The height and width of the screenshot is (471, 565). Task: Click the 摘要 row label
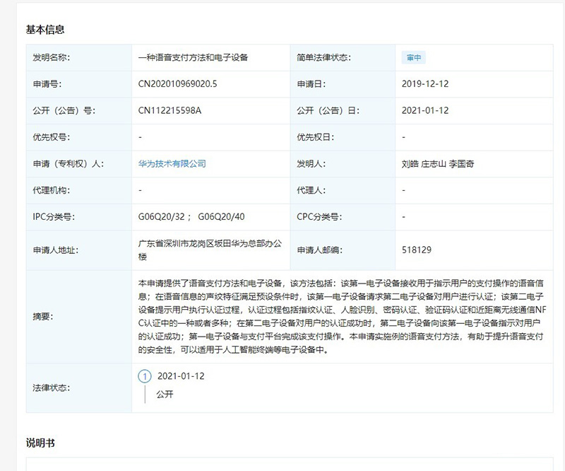tap(42, 317)
